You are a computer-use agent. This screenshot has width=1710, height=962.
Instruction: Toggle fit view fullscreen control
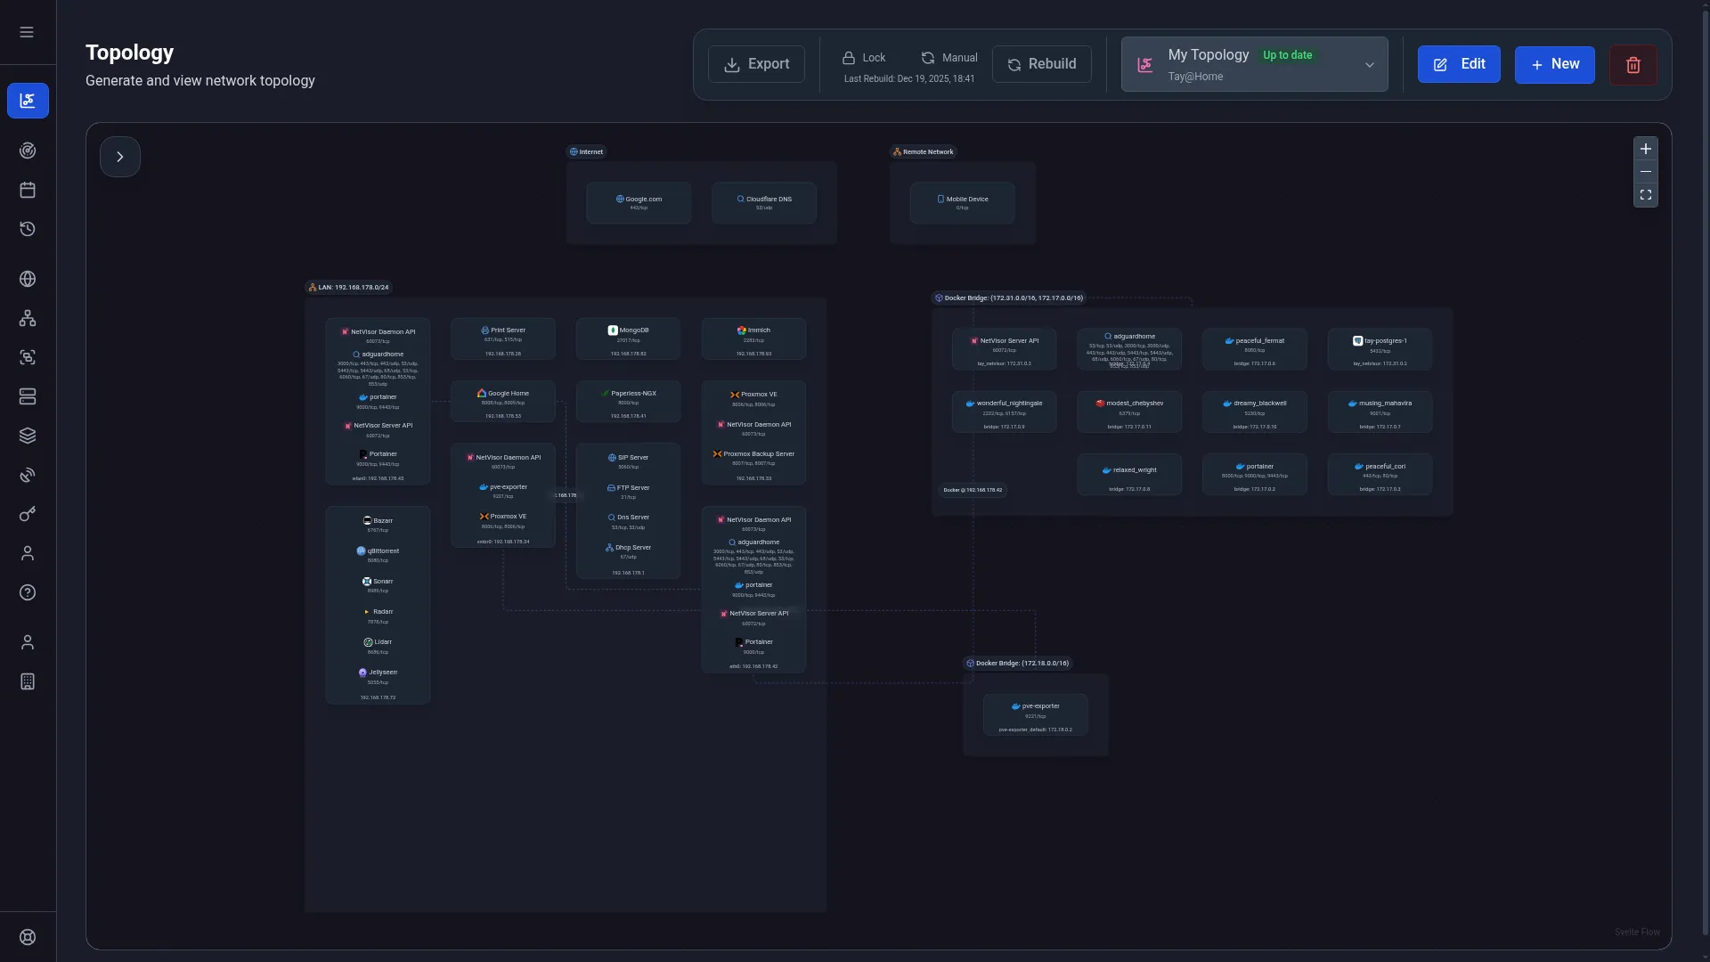click(1646, 195)
